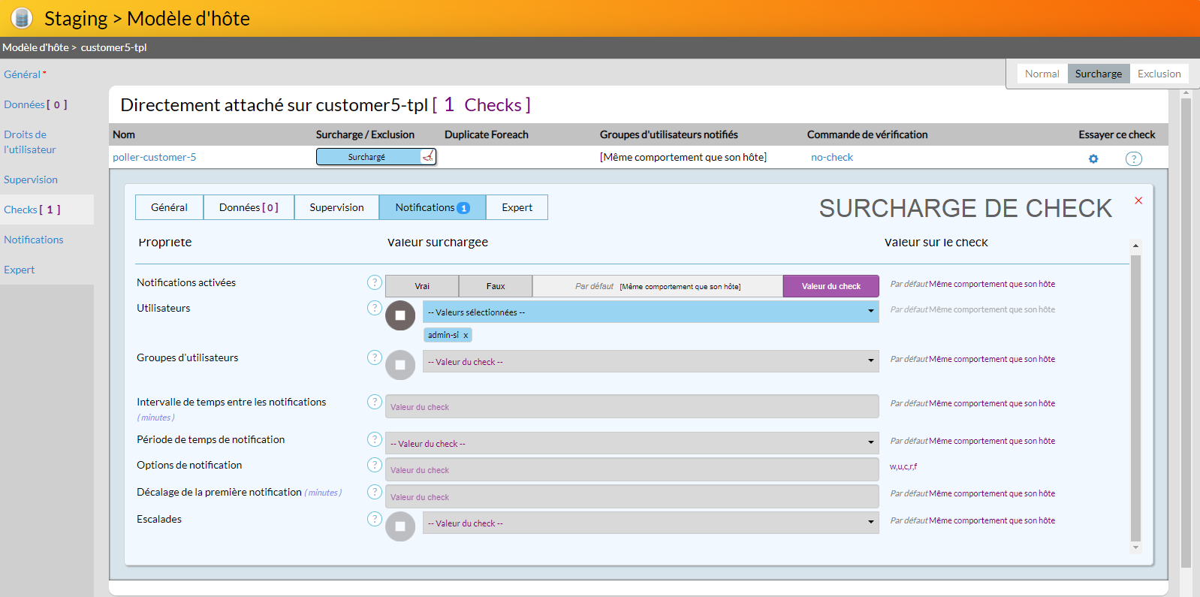Click the broom icon on Surchargé badge
This screenshot has height=597, width=1200.
coord(428,156)
